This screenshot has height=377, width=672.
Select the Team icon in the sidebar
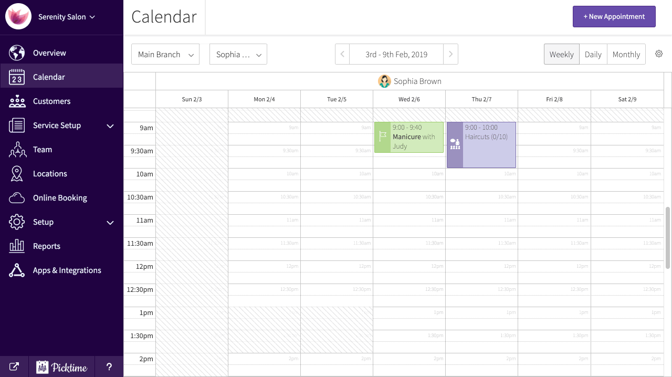tap(17, 149)
